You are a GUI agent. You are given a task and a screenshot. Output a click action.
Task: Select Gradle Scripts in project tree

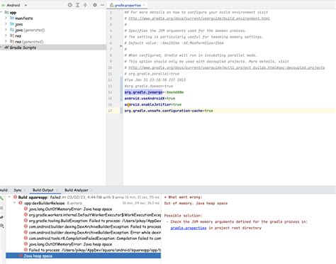[x=53, y=48]
